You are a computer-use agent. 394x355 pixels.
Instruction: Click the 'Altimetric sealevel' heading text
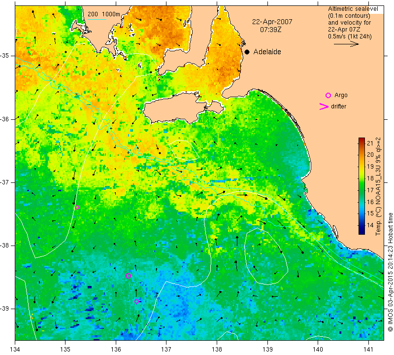click(353, 9)
